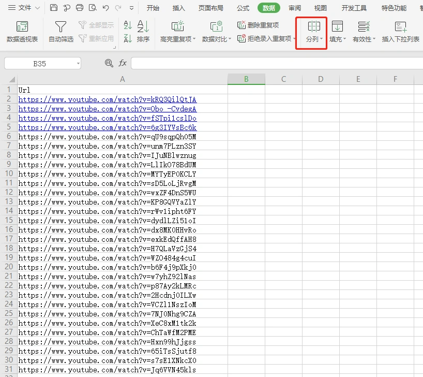The width and height of the screenshot is (423, 377).
Task: Click the fx insert function icon
Action: coord(123,63)
